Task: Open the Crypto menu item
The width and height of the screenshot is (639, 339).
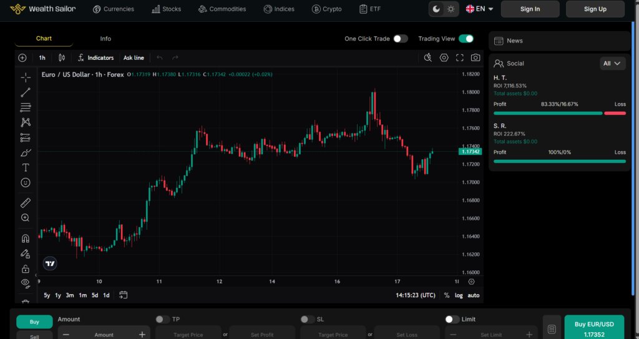Action: 326,9
